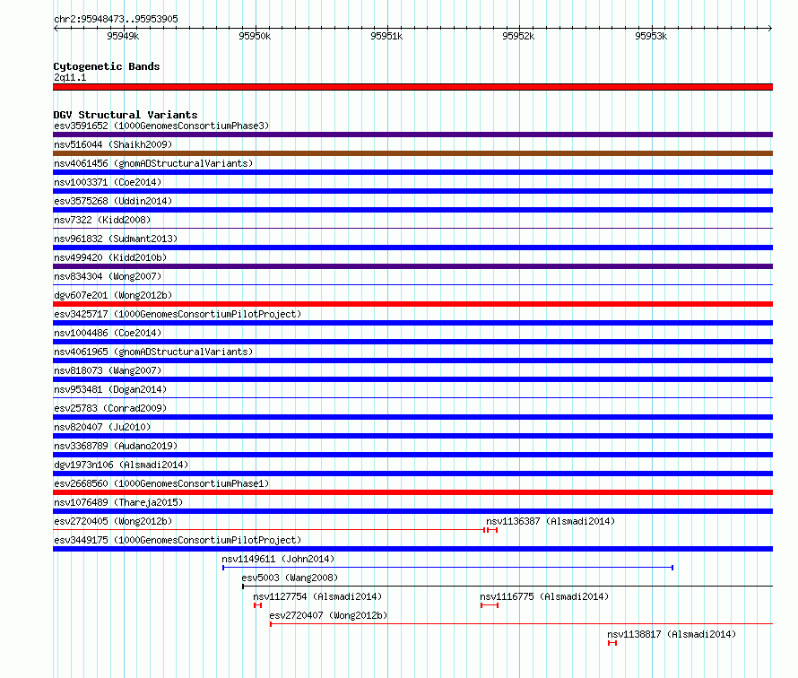Click the 95949k ruler position label
Screen dimensions: 798x678
(x=123, y=36)
